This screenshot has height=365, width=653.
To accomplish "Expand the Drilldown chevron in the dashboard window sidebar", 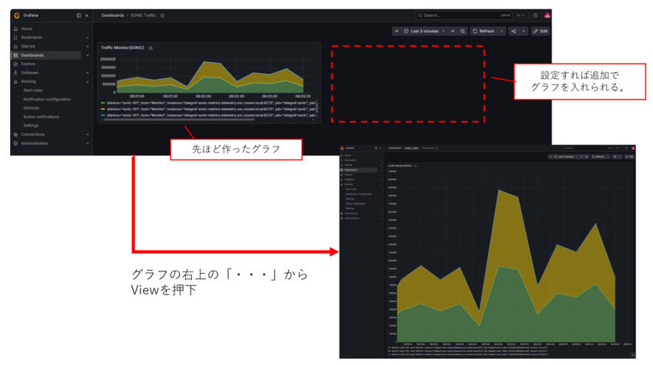I will [x=88, y=73].
